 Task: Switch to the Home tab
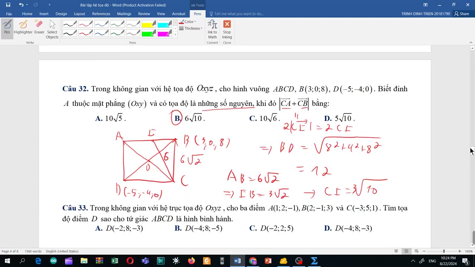click(x=27, y=14)
